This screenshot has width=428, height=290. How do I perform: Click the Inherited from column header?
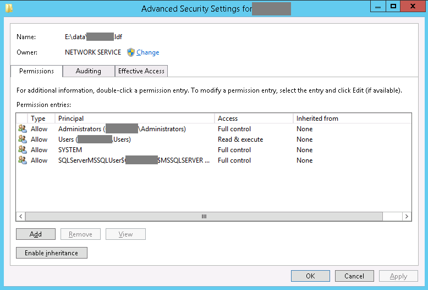[351, 119]
